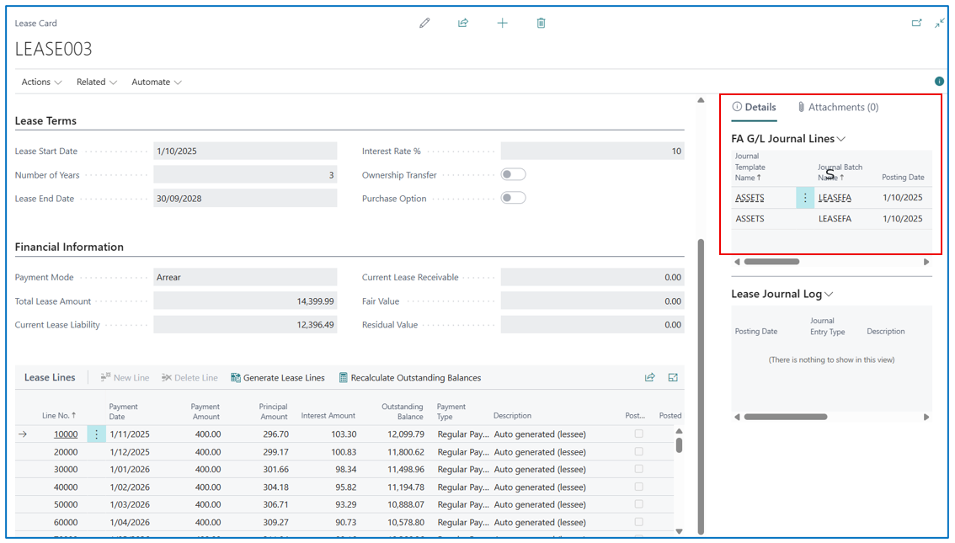Click the plus icon to create new
This screenshot has height=543, width=955.
click(502, 23)
